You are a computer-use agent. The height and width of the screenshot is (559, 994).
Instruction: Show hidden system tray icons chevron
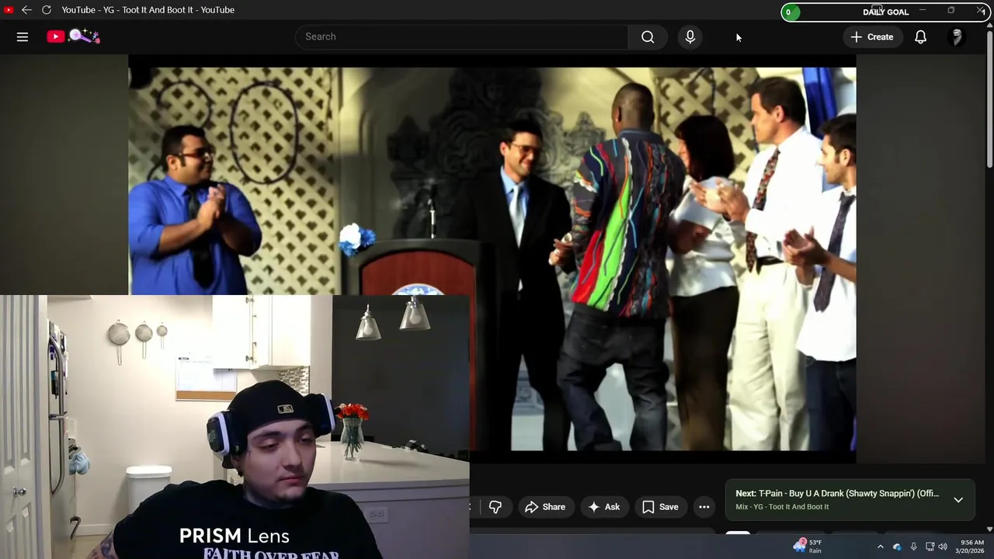(880, 547)
